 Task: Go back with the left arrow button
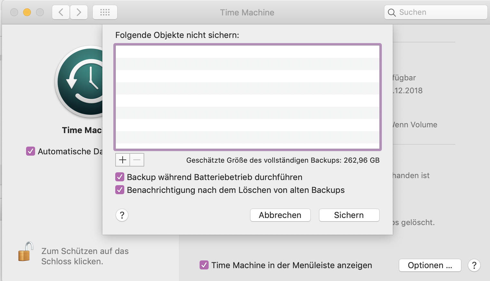coord(61,13)
